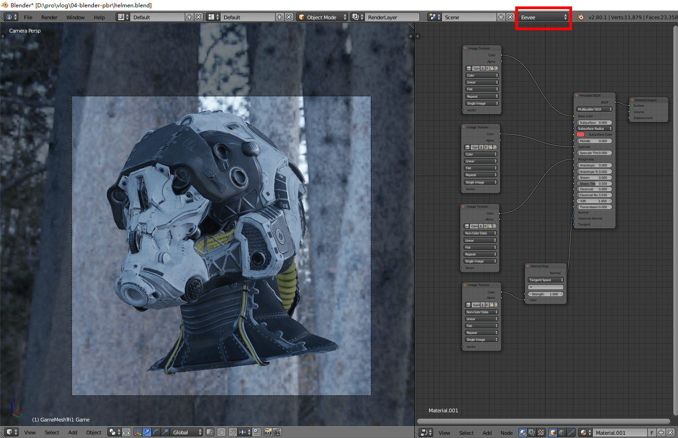The width and height of the screenshot is (678, 438).
Task: Click the node editor horizontal scrollbar
Action: (544, 421)
